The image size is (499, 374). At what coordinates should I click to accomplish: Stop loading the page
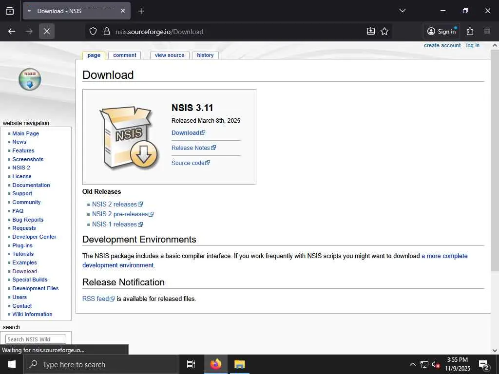(x=47, y=31)
